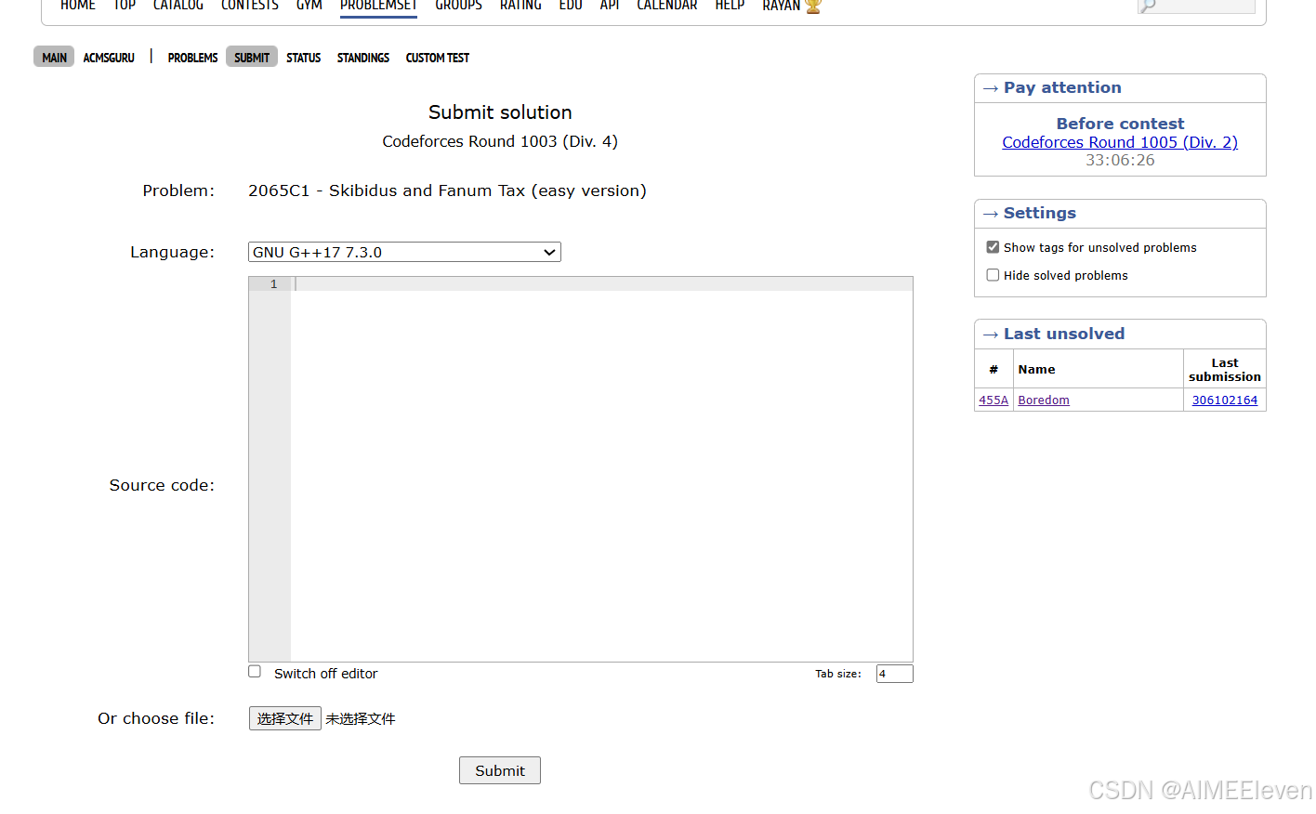The height and width of the screenshot is (814, 1316).
Task: Enable Hide solved problems checkbox
Action: pos(993,275)
